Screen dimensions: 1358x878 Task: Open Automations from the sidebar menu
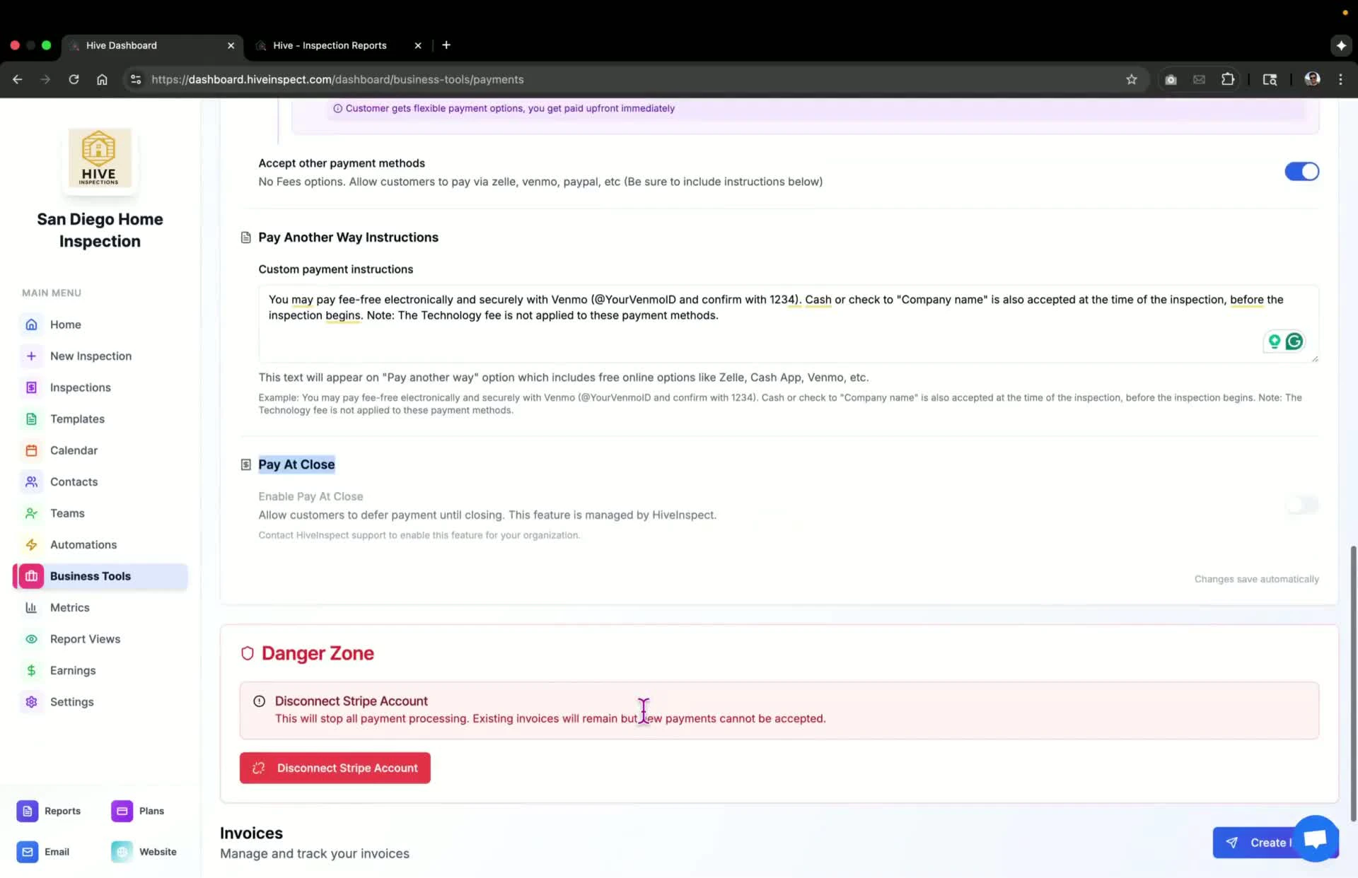83,544
